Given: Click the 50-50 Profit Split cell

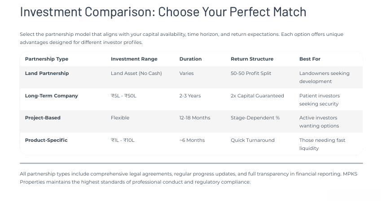Looking at the screenshot, I should 251,73.
